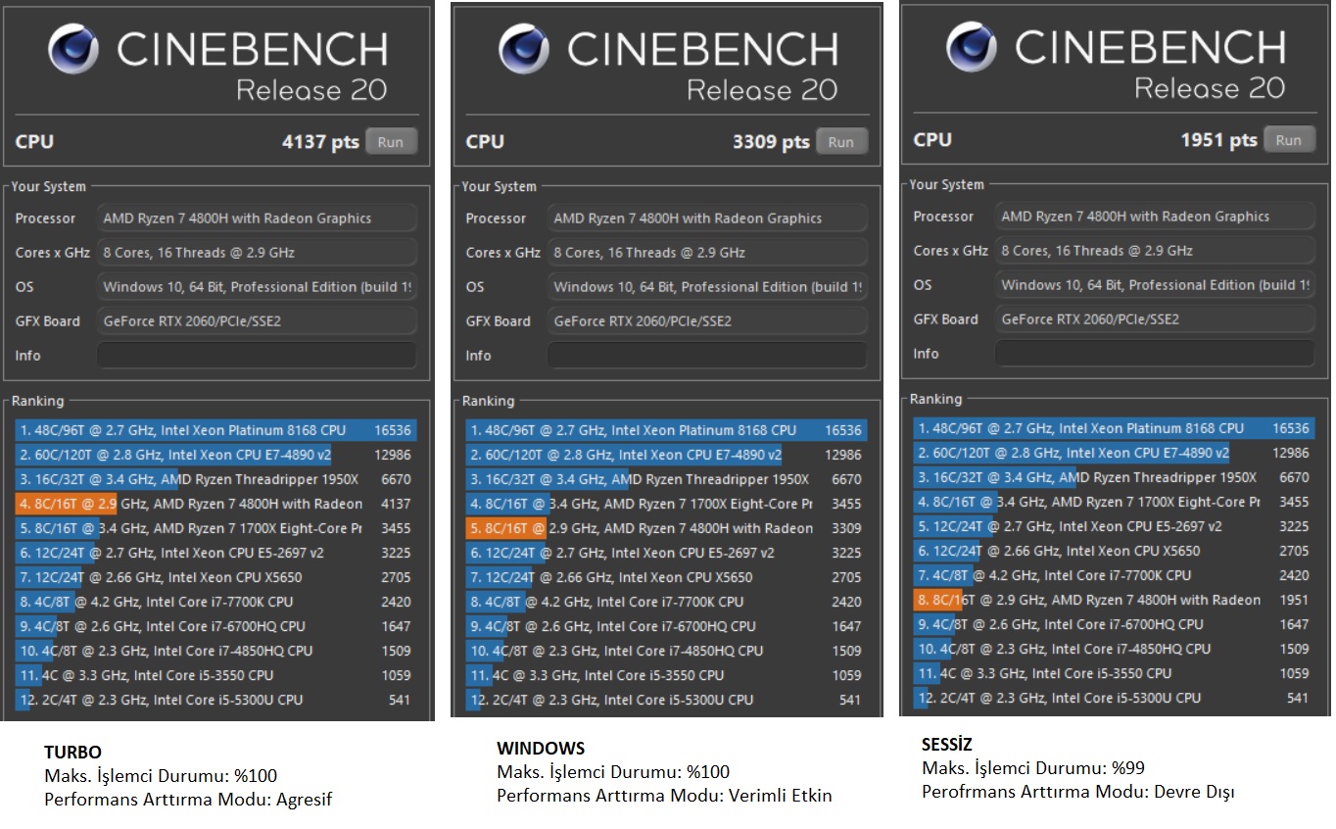This screenshot has width=1336, height=829.
Task: Select the GFX Board field in the 4137 pts panel
Action: click(257, 321)
